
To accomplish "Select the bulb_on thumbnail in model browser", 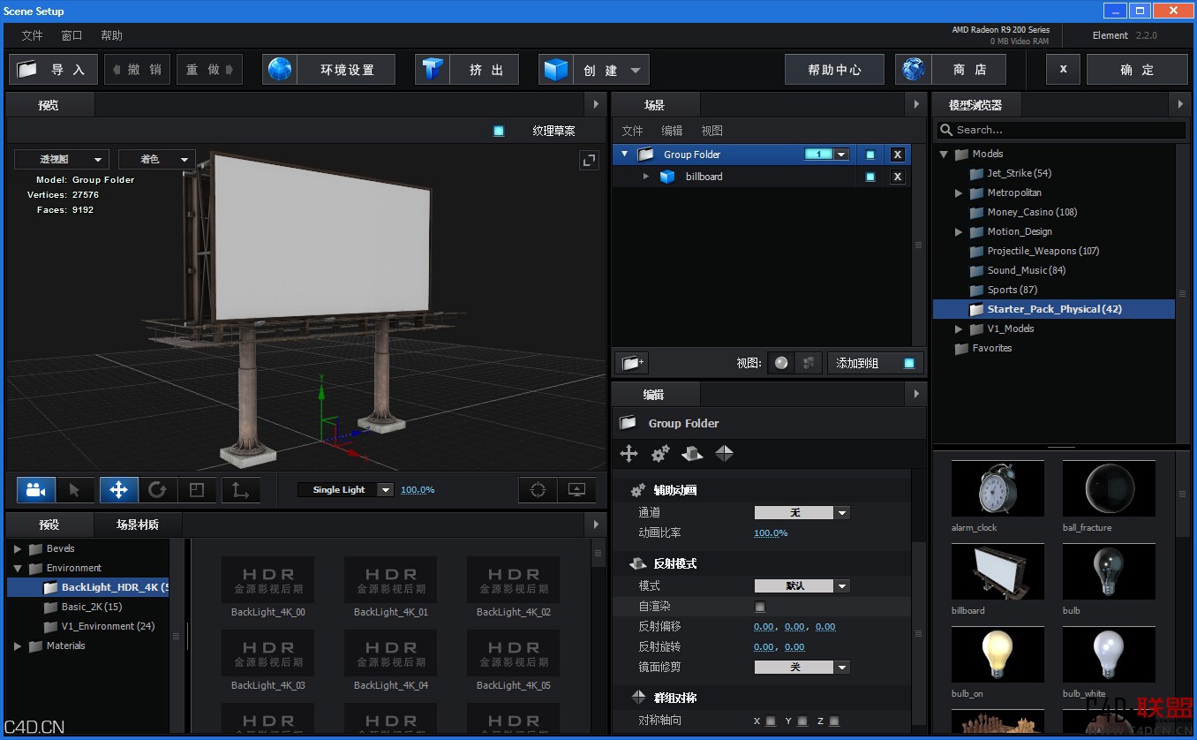I will click(997, 654).
